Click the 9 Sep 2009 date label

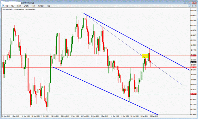(x=16, y=116)
